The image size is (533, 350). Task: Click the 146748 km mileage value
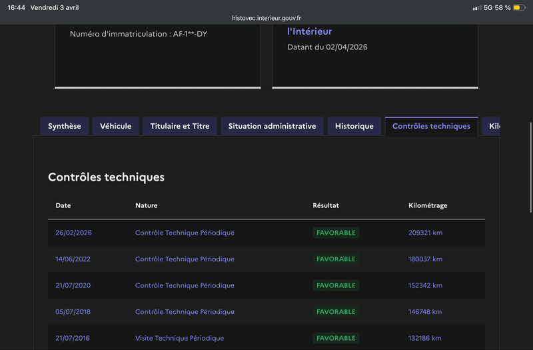(x=425, y=311)
